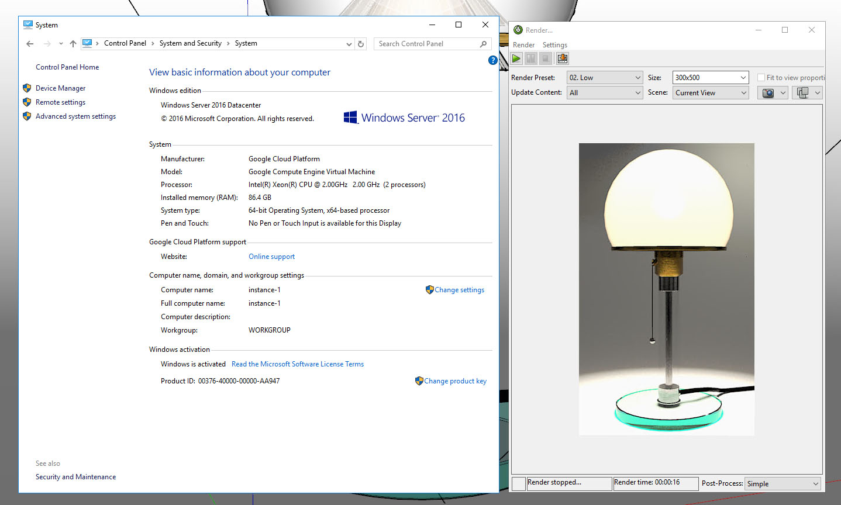Viewport: 841px width, 505px height.
Task: Click the forward arrow in System window
Action: coord(47,44)
